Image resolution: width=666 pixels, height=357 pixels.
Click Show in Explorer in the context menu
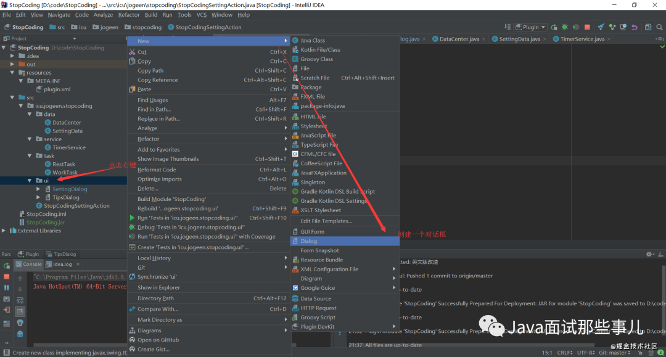click(208, 287)
